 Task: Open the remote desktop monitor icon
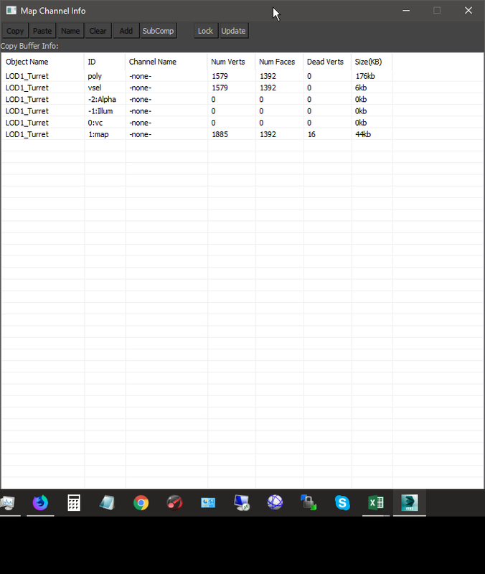pos(242,503)
